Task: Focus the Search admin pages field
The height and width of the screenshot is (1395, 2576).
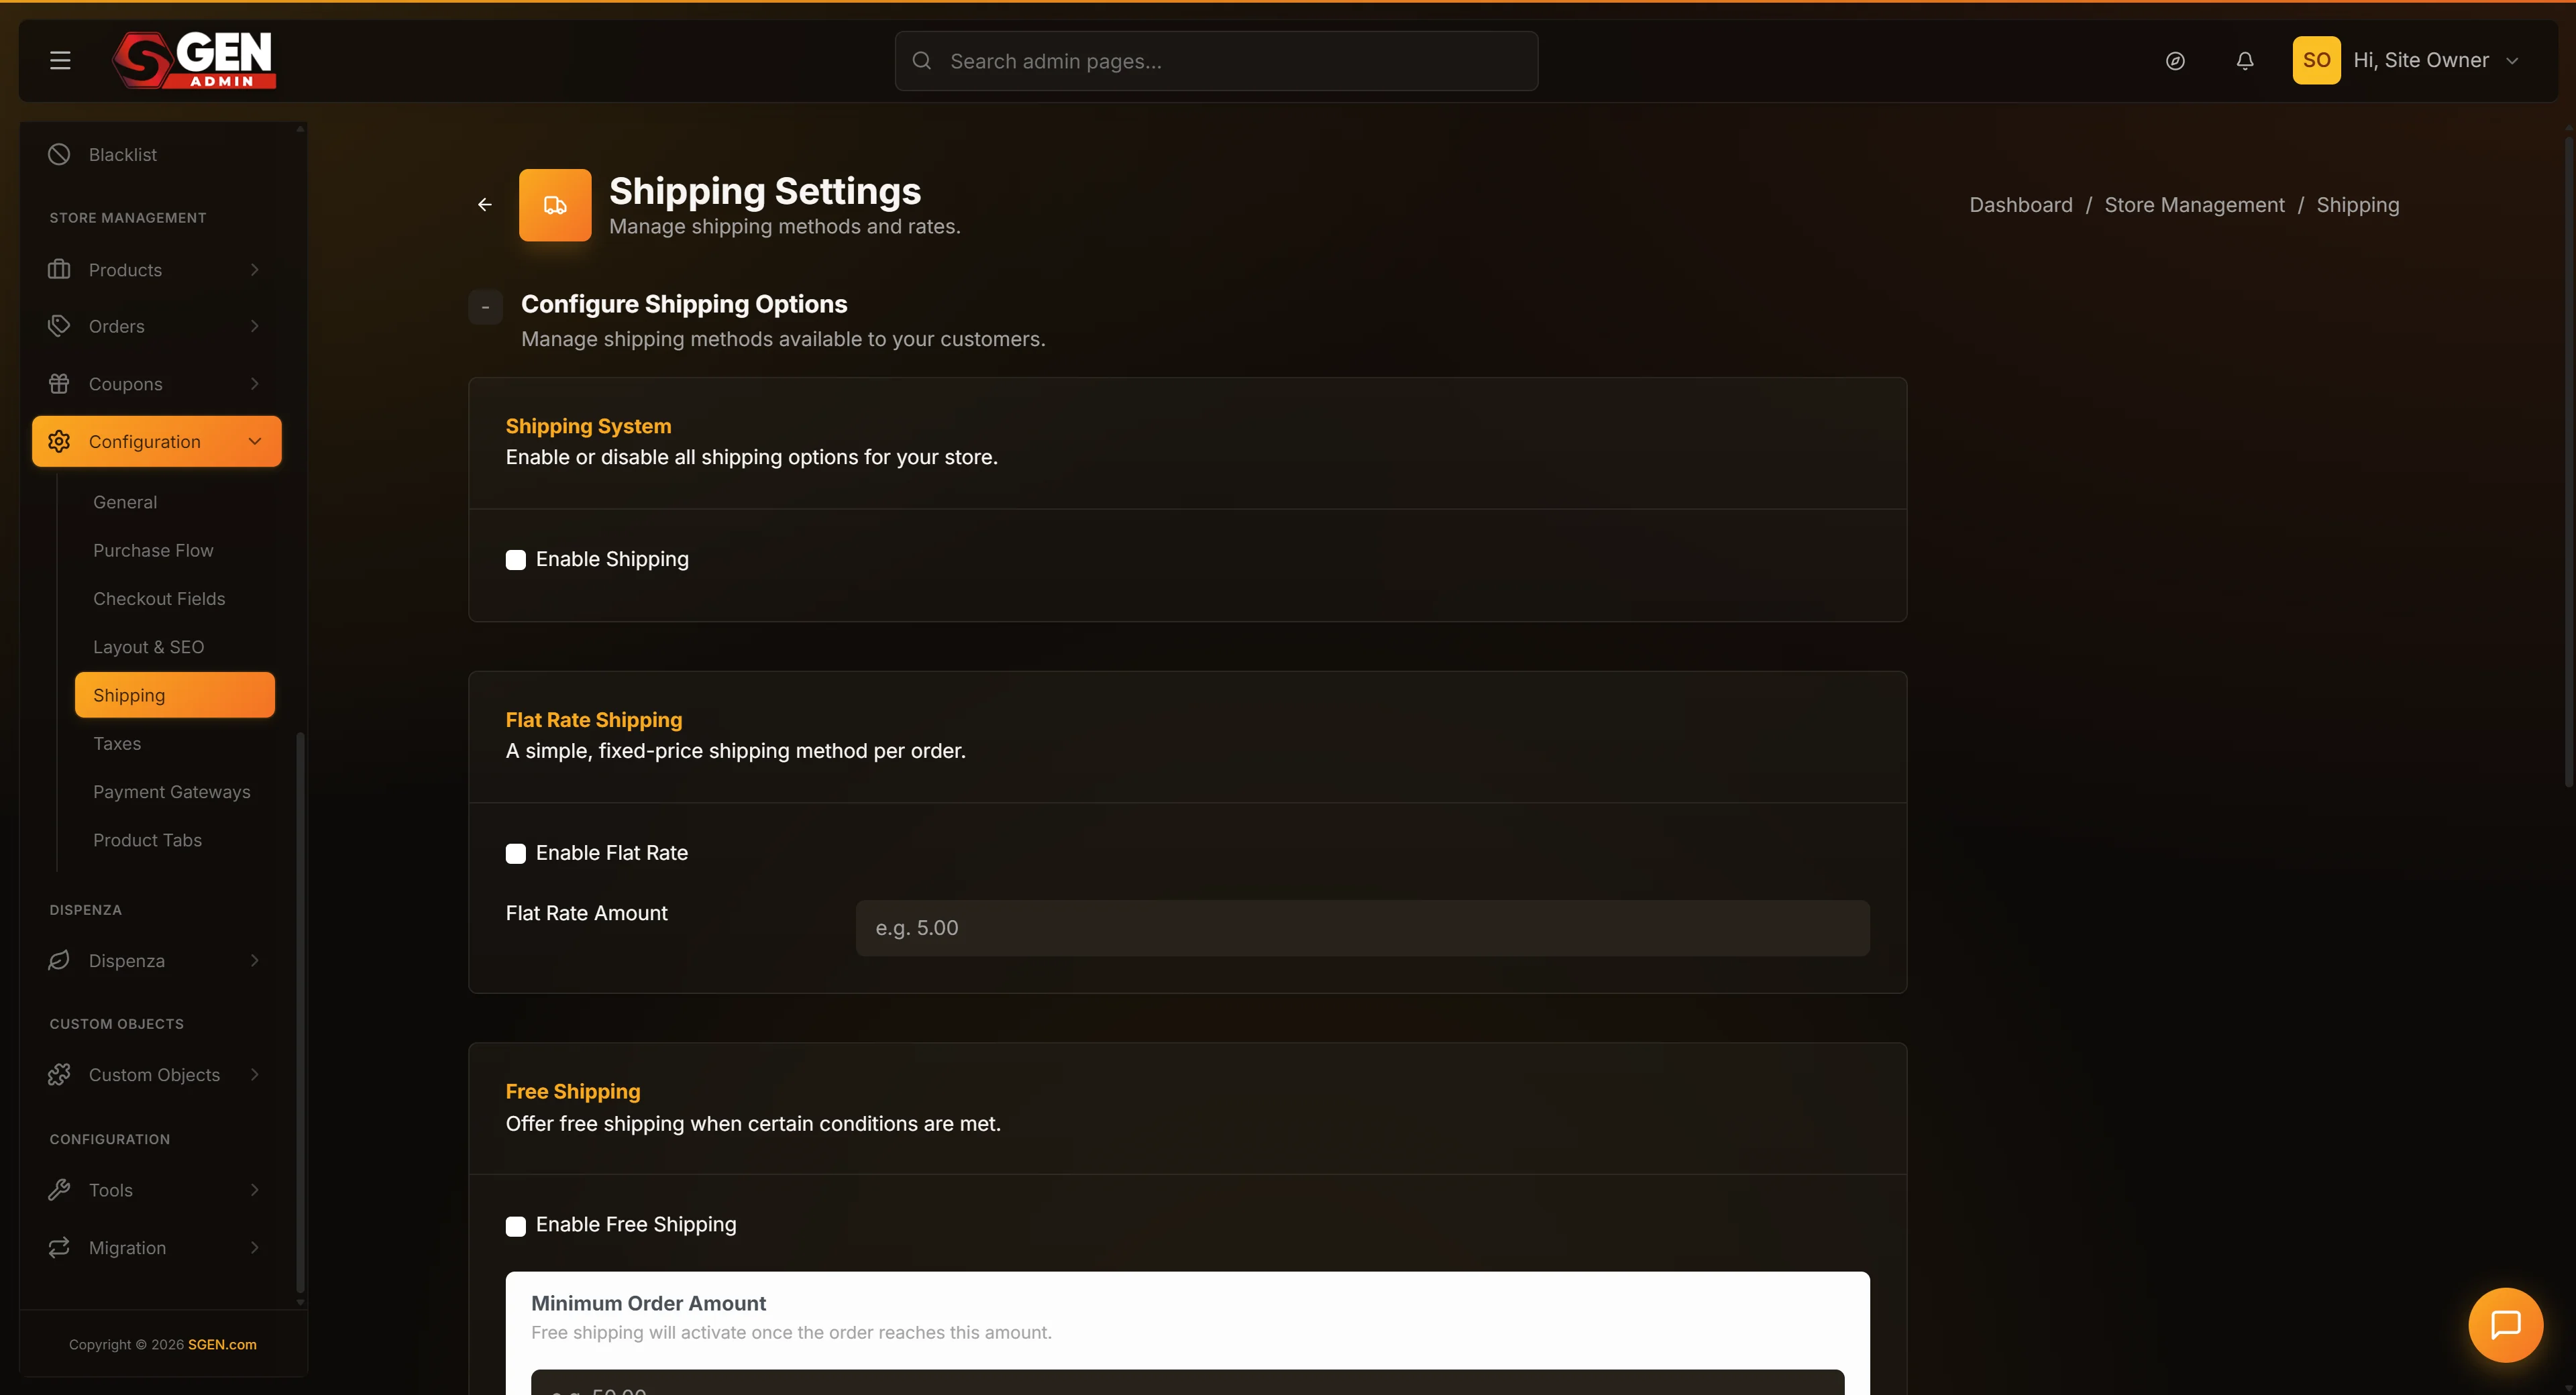Action: tap(1216, 61)
